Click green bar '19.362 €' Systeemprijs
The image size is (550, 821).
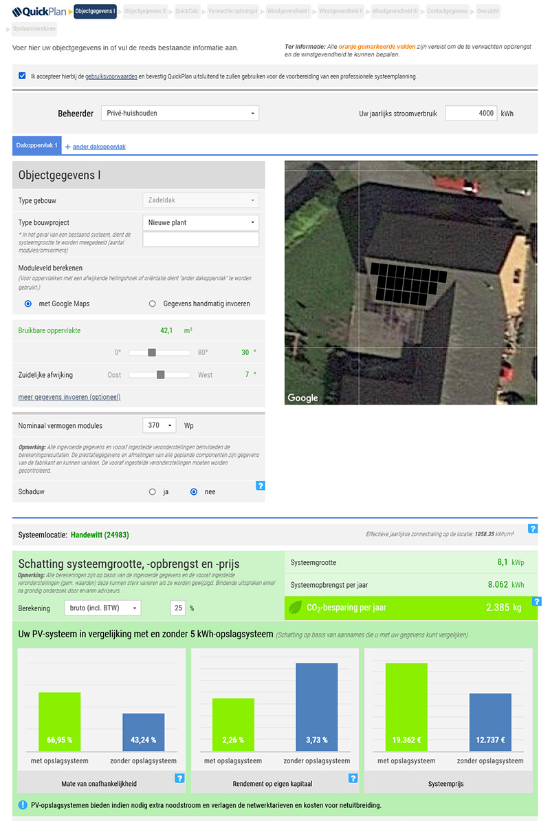pos(406,707)
